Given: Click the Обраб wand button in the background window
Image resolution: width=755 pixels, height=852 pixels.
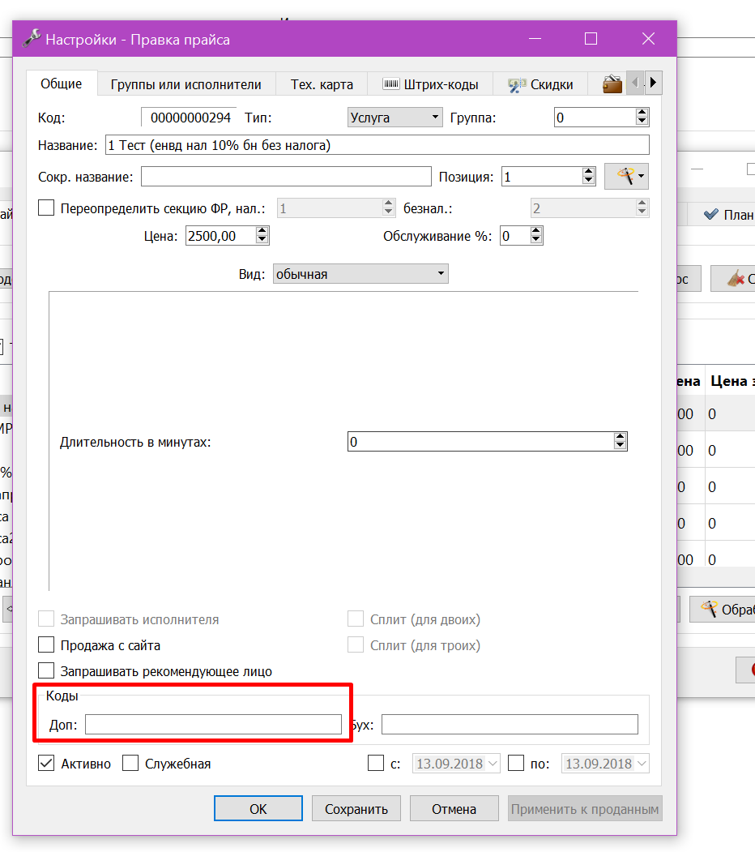Looking at the screenshot, I should point(722,609).
